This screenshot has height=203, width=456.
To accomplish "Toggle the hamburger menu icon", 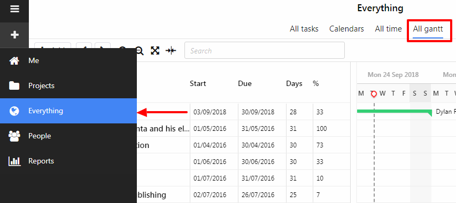I will coord(14,9).
